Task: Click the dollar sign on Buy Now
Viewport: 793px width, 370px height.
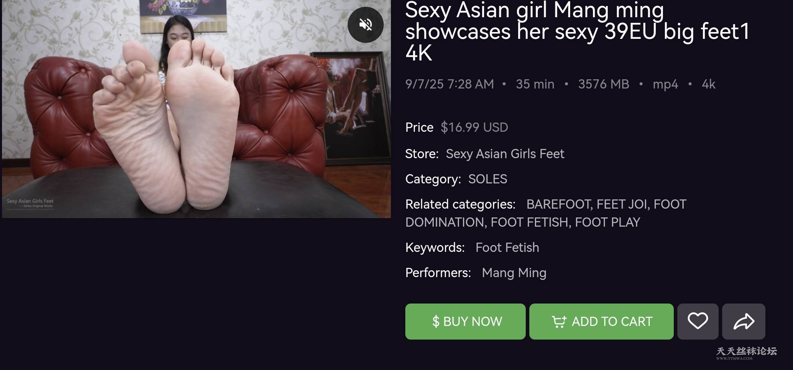Action: (436, 322)
